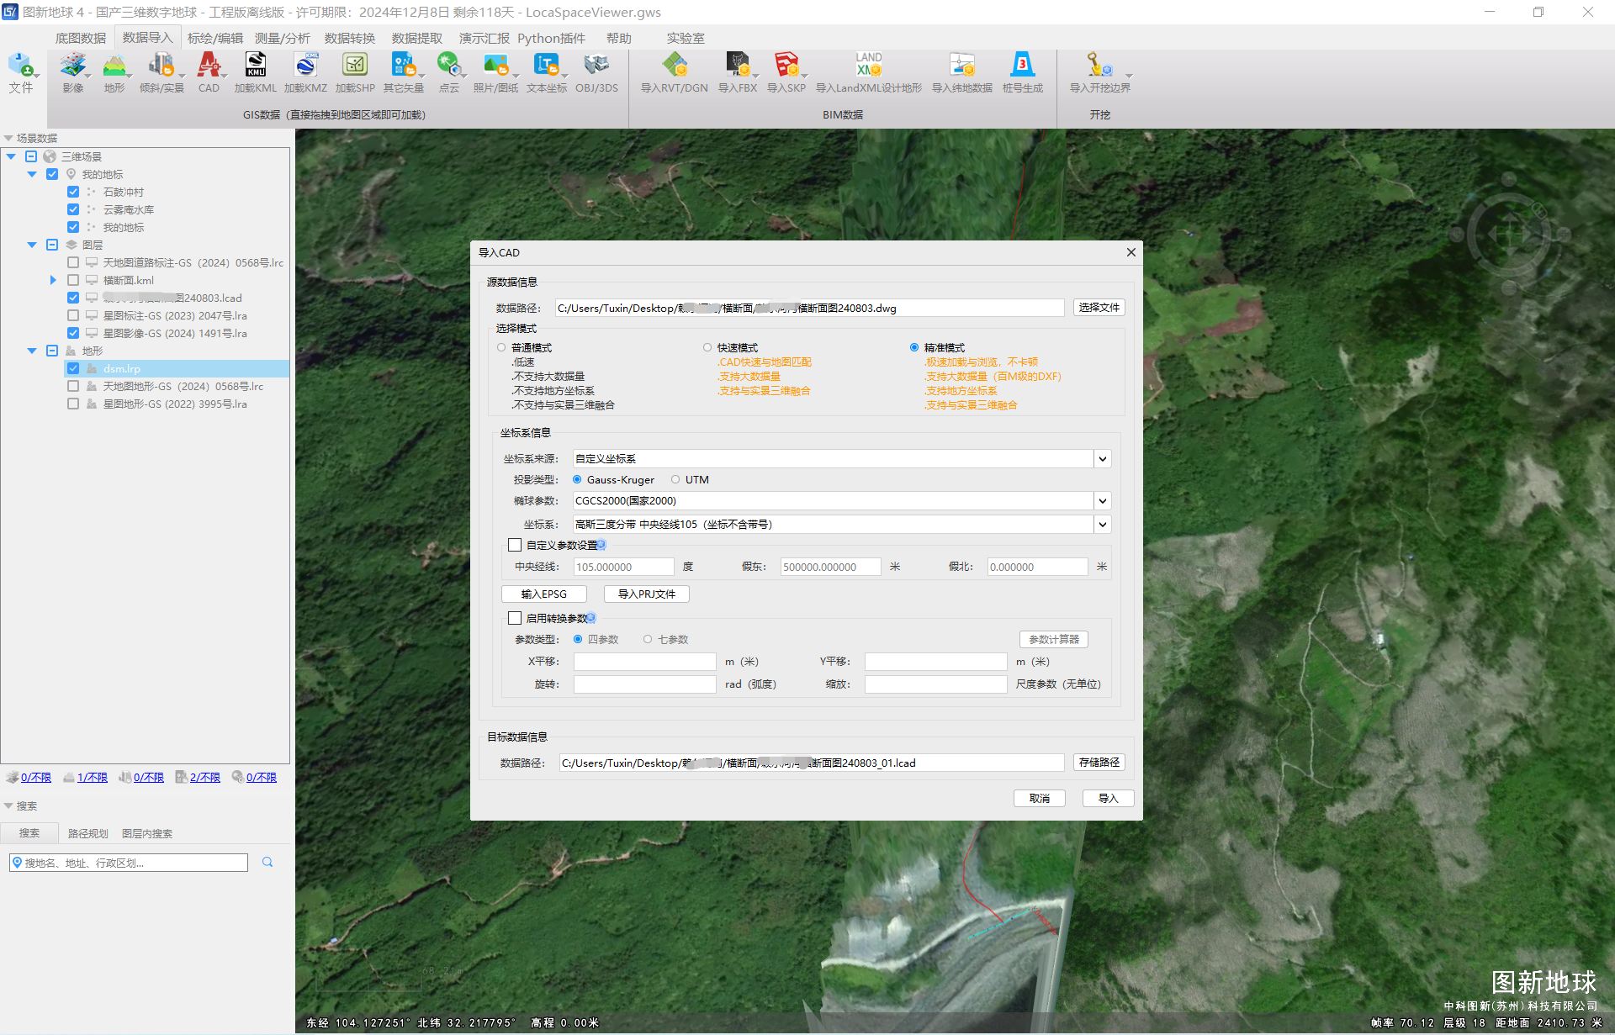
Task: Click the 输入EPSG button
Action: pos(543,594)
